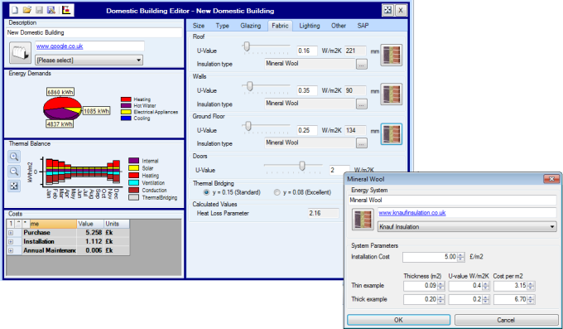Viewport: 563px width, 329px height.
Task: Zoom out on the Thermal Balance chart
Action: (14, 172)
